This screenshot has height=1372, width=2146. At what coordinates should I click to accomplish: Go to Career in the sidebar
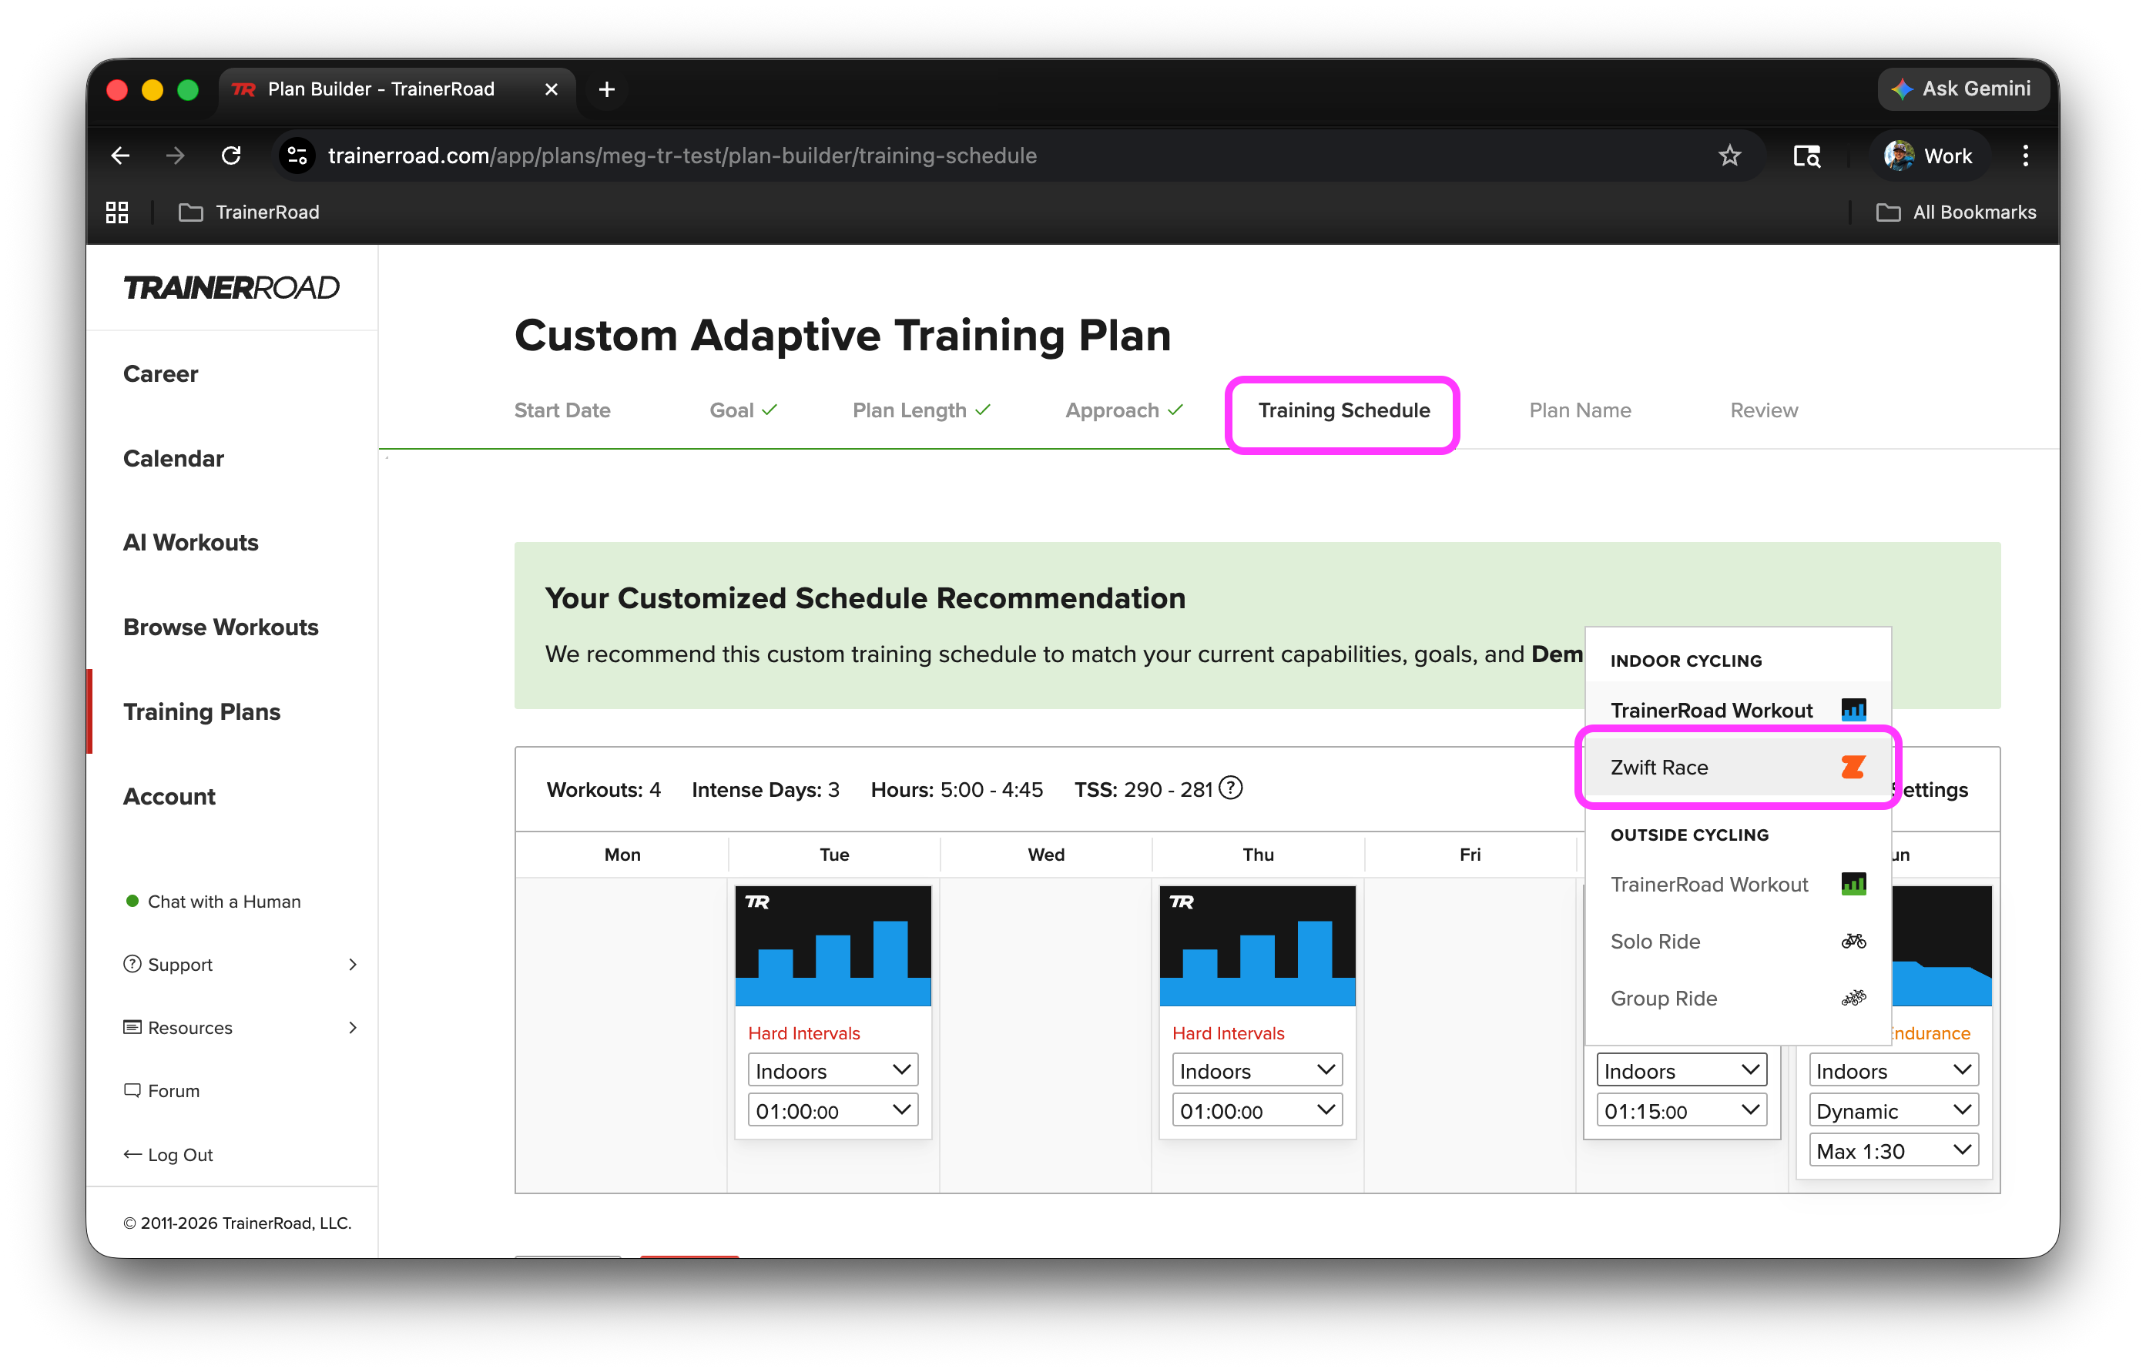point(160,374)
